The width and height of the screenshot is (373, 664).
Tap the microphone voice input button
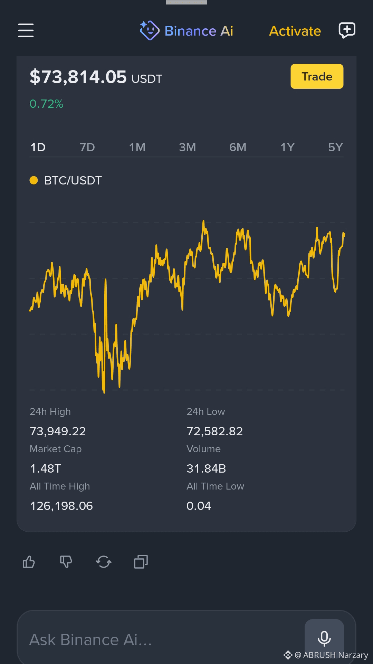tap(324, 638)
